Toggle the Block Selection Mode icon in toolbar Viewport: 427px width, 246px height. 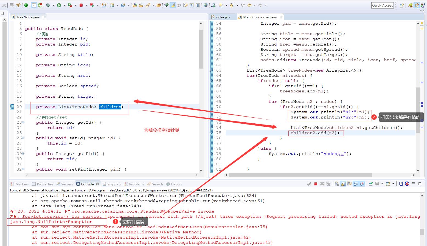191,5
